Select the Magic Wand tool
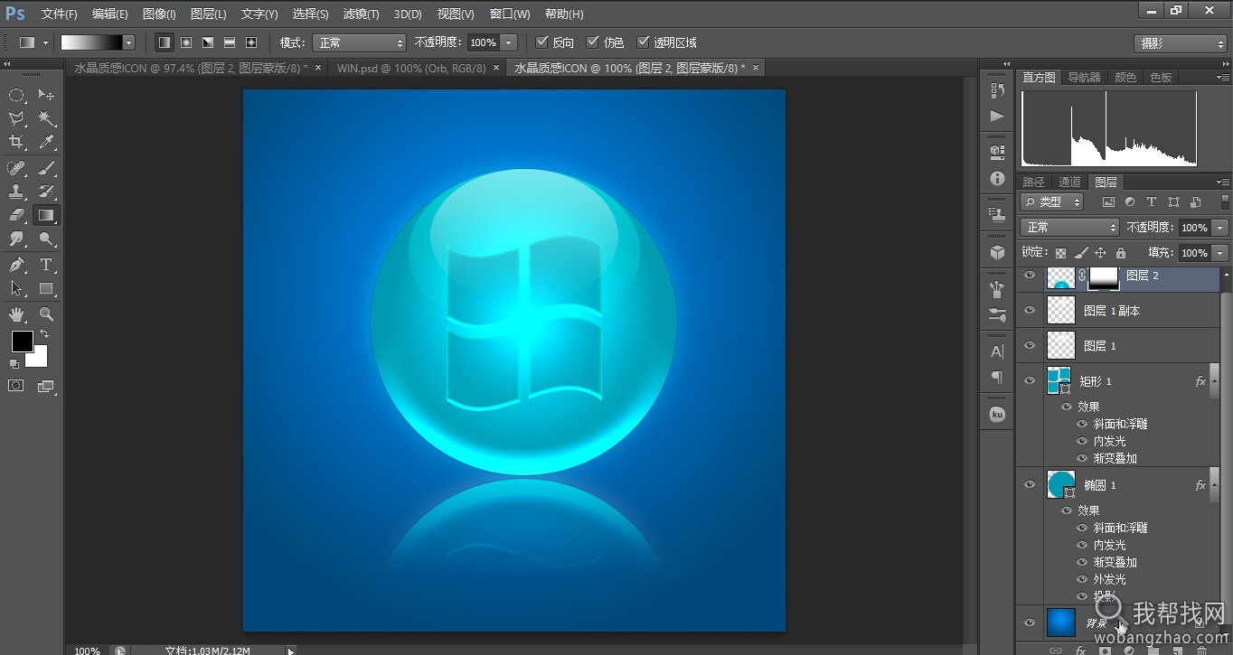This screenshot has width=1233, height=655. [46, 118]
